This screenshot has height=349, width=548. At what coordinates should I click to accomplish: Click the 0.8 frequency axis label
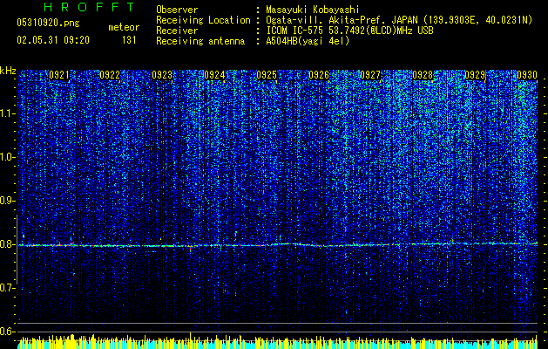7,244
